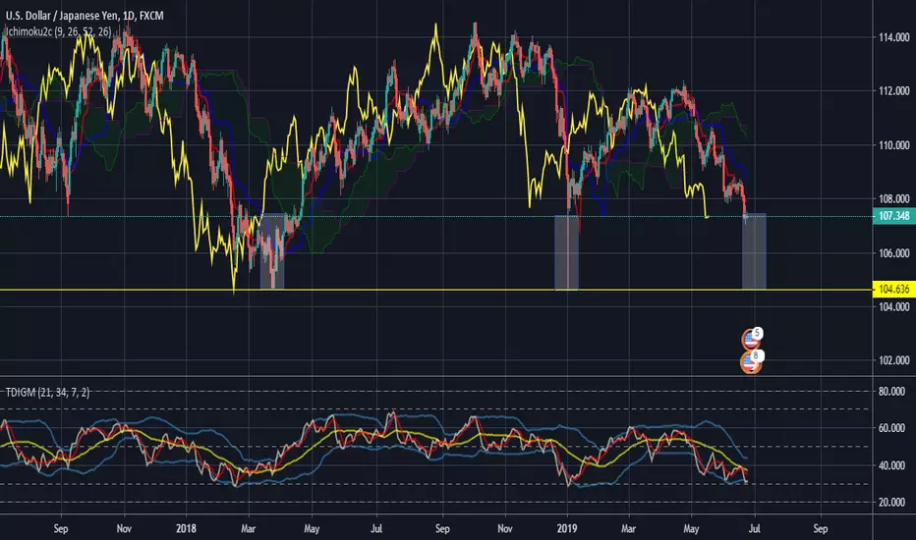Click the 106.000 price axis label
Screen dimensions: 916x540
coord(893,253)
